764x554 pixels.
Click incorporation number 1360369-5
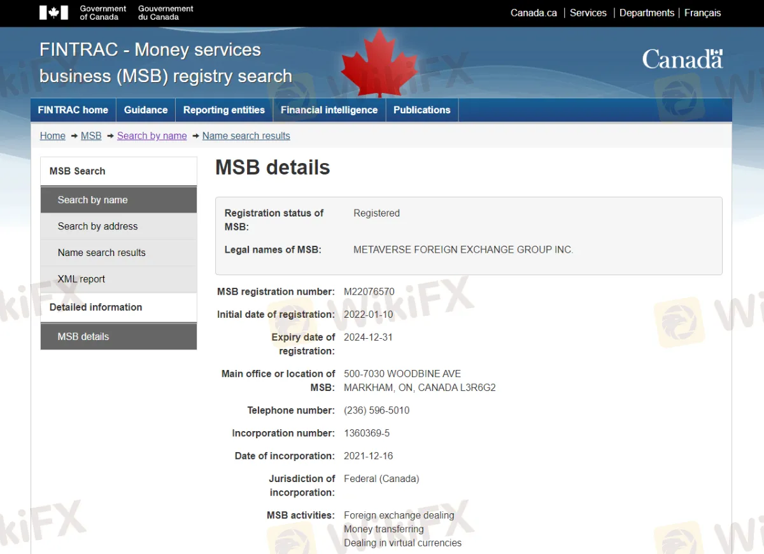coord(367,434)
